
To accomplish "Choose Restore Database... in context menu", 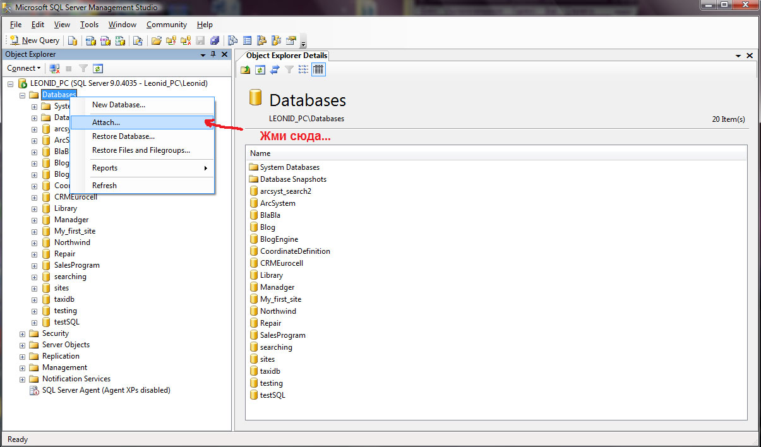I will tap(142, 136).
